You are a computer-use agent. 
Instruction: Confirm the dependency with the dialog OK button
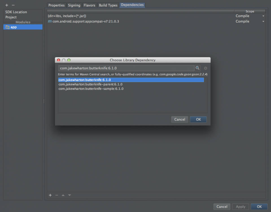198,119
